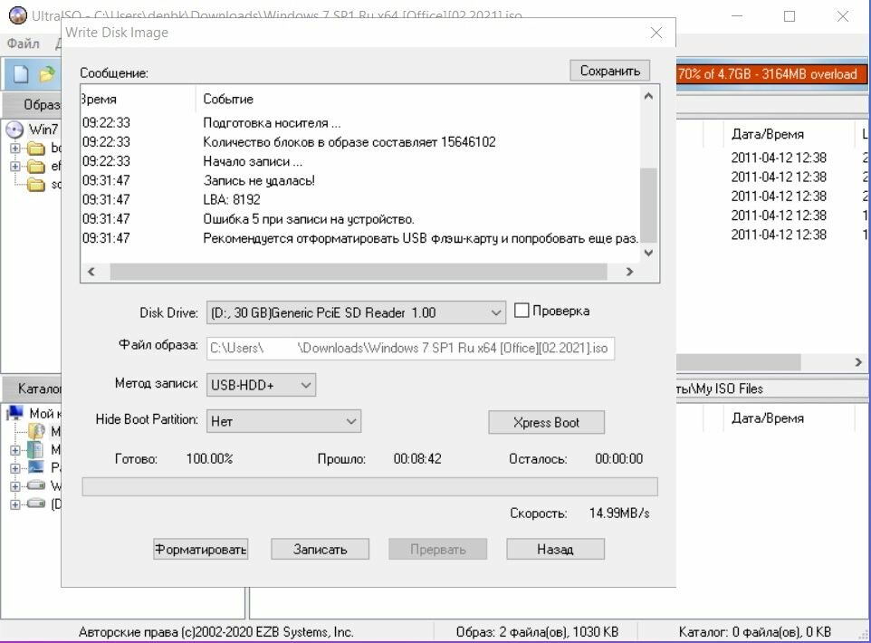This screenshot has width=871, height=643.
Task: Expand the last drive node in catalog tree
Action: tap(15, 504)
